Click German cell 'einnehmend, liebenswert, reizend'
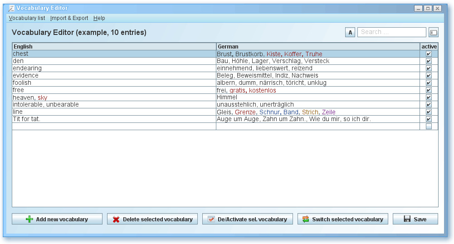 318,68
